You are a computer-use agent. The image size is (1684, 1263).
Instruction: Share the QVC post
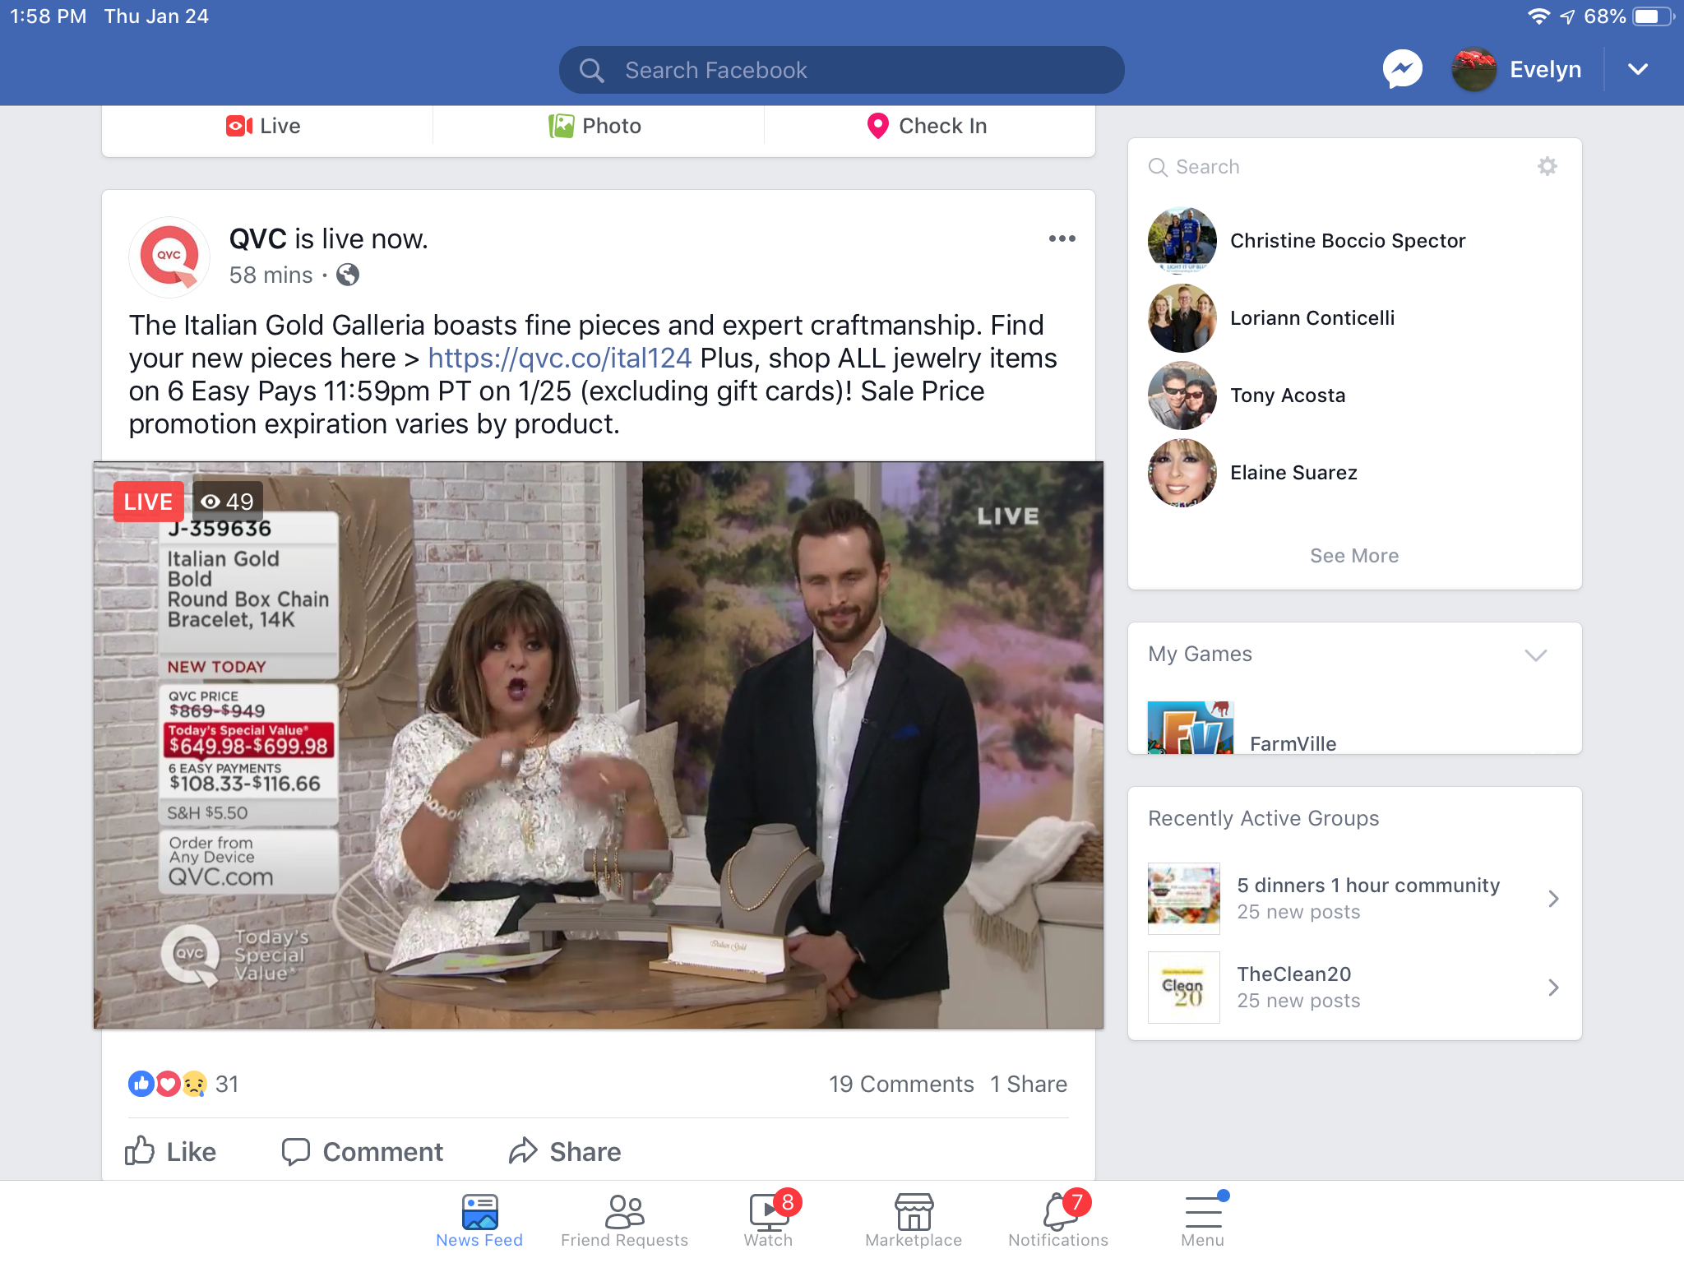564,1151
